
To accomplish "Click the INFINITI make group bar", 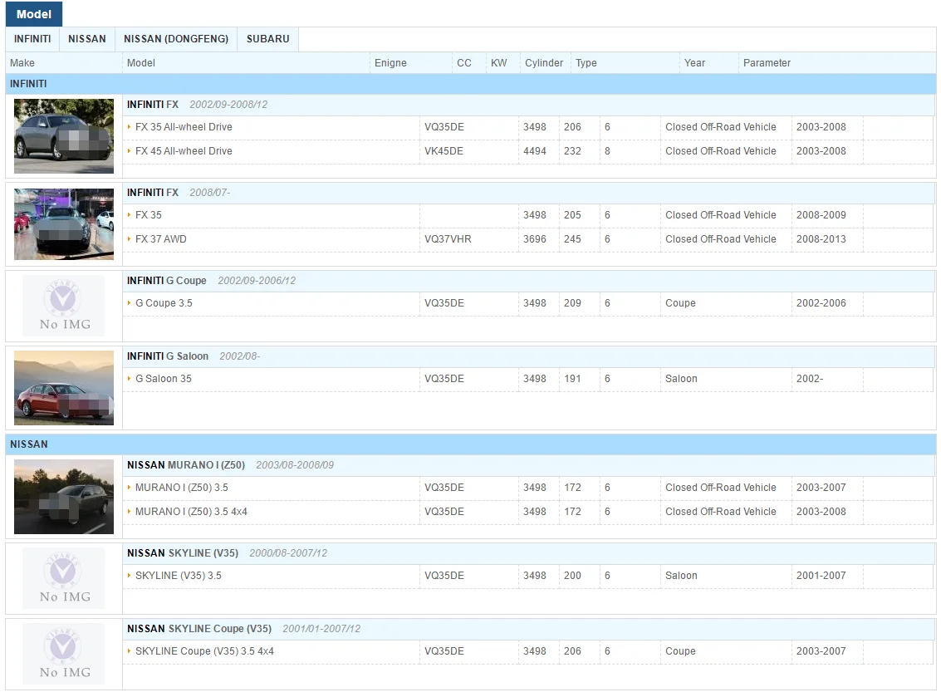I will click(x=470, y=84).
